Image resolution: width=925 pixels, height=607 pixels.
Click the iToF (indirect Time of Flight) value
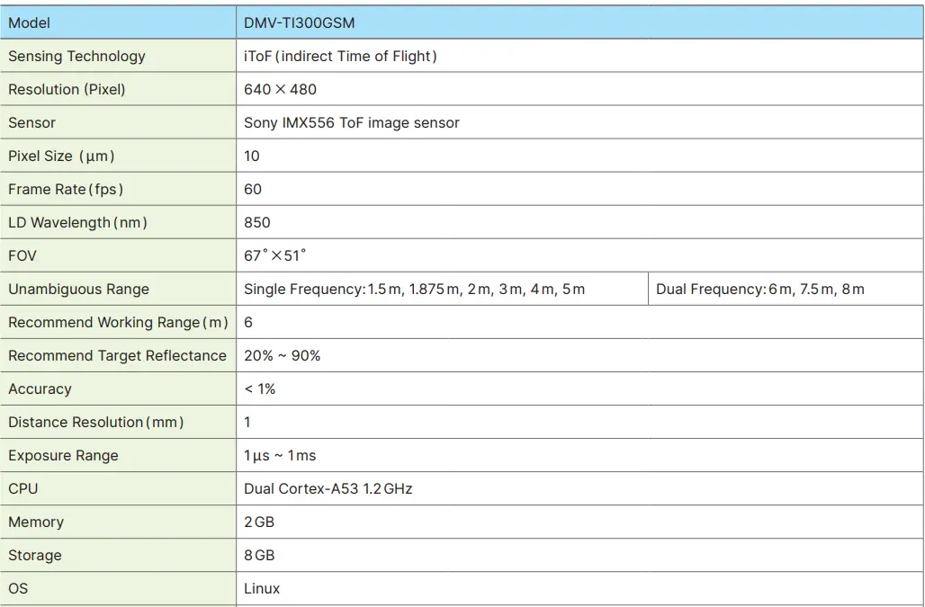[x=340, y=56]
